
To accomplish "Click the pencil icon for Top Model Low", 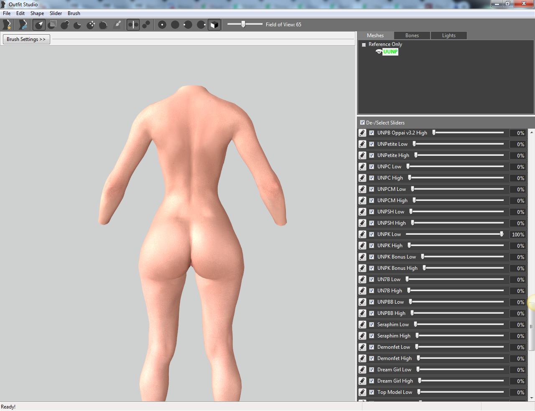I will pyautogui.click(x=362, y=392).
